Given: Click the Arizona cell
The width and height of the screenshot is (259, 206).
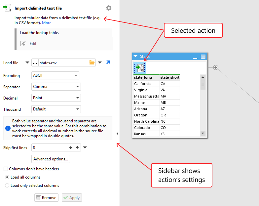Looking at the screenshot, I should click(147, 109).
